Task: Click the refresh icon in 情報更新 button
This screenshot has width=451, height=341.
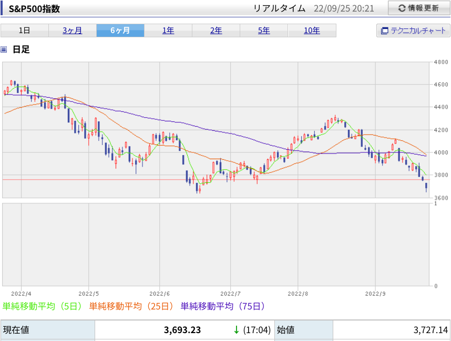Action: [x=402, y=8]
